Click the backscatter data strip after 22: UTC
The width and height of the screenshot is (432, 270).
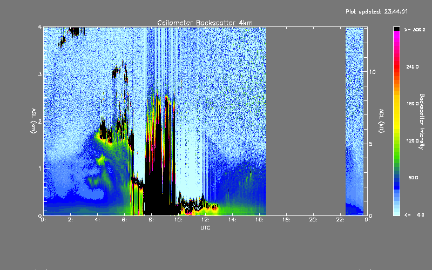click(x=355, y=121)
